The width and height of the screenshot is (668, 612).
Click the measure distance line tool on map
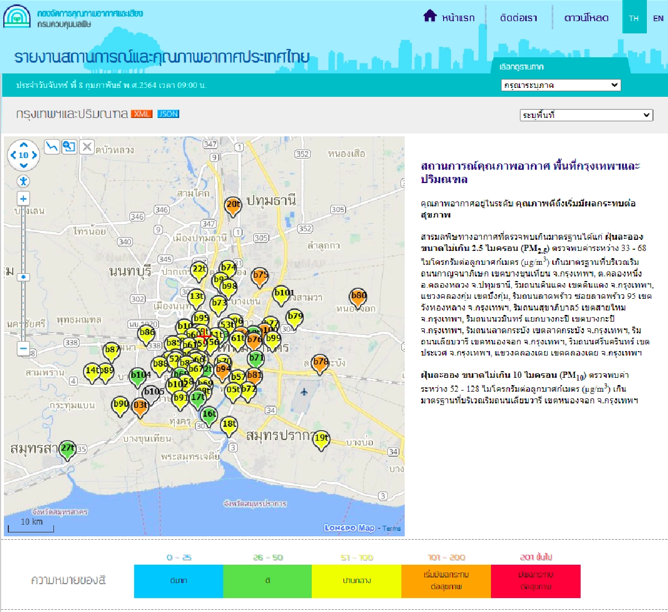point(52,147)
